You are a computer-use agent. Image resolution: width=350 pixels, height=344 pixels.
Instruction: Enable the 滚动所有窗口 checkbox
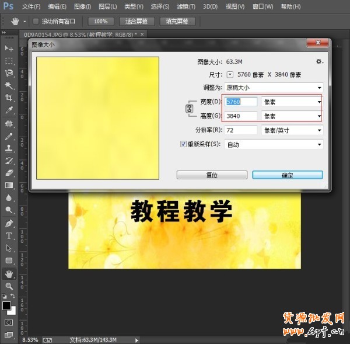pyautogui.click(x=36, y=21)
